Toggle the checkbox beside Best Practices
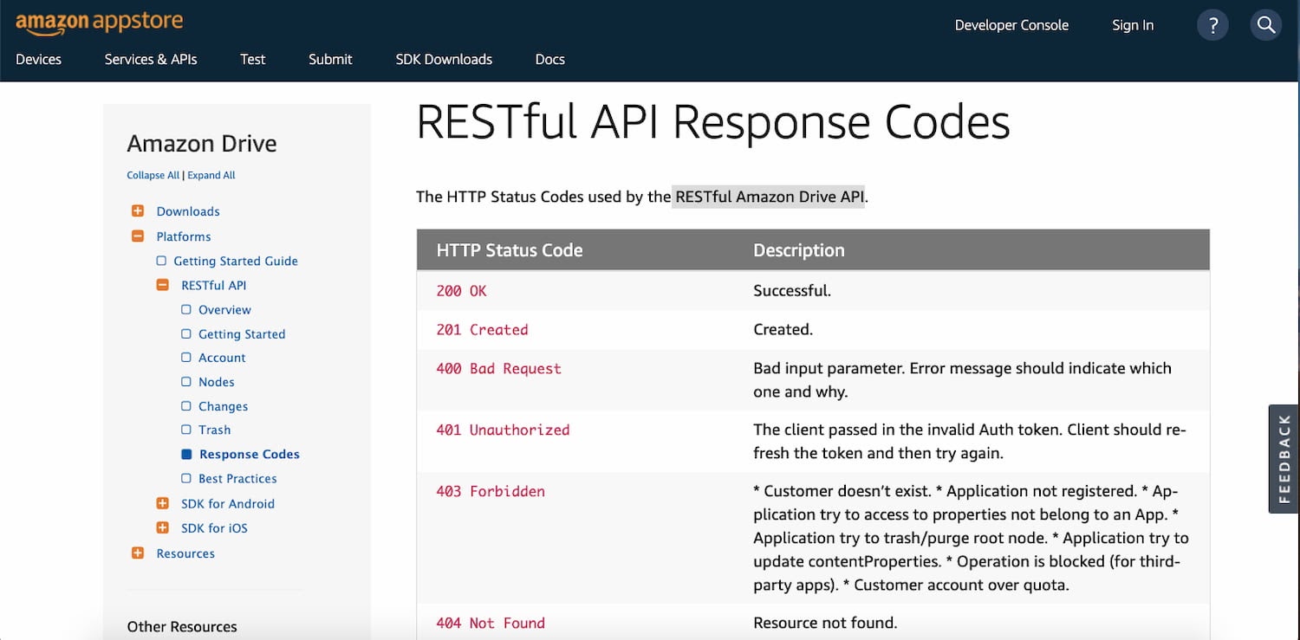The image size is (1300, 640). 185,478
